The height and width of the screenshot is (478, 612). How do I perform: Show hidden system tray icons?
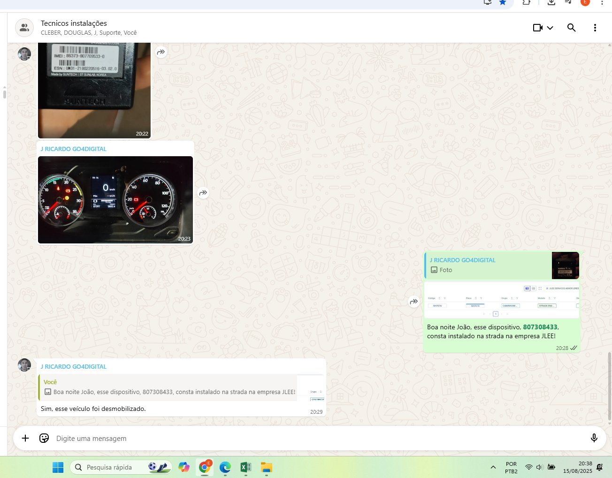(x=493, y=467)
